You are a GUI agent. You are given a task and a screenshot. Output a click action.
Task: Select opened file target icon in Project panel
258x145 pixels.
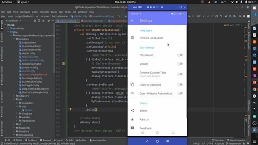[x=35, y=21]
